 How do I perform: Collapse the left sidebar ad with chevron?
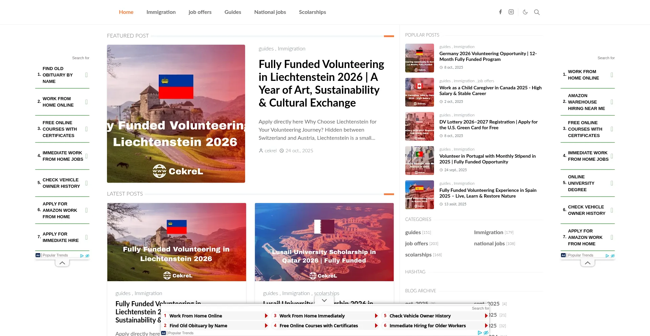pyautogui.click(x=62, y=263)
